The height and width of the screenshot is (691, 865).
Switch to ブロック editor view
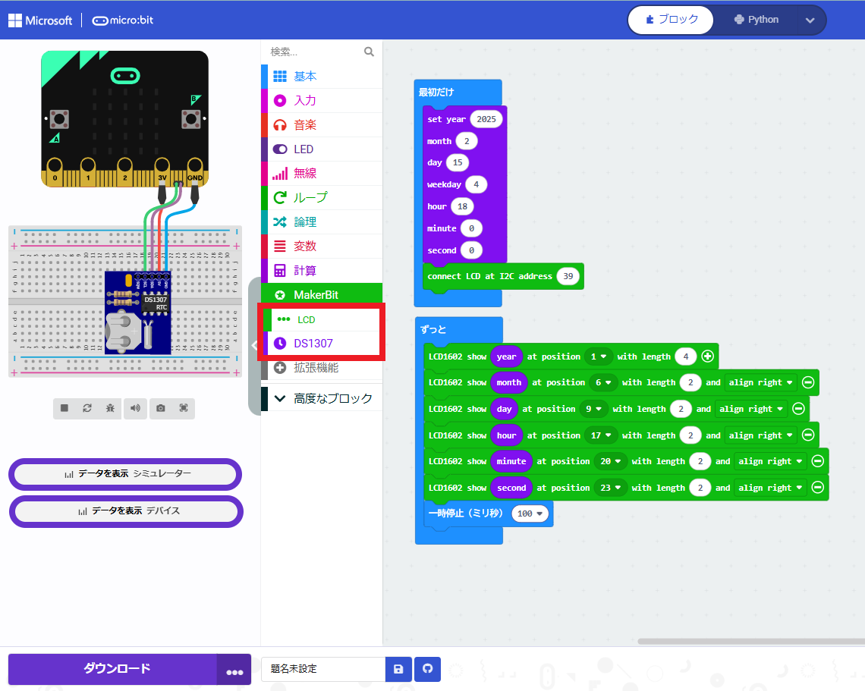click(671, 20)
